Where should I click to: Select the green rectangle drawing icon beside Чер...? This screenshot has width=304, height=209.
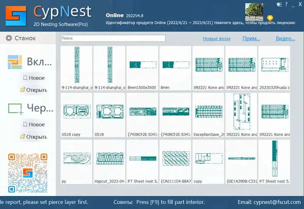tap(16, 109)
